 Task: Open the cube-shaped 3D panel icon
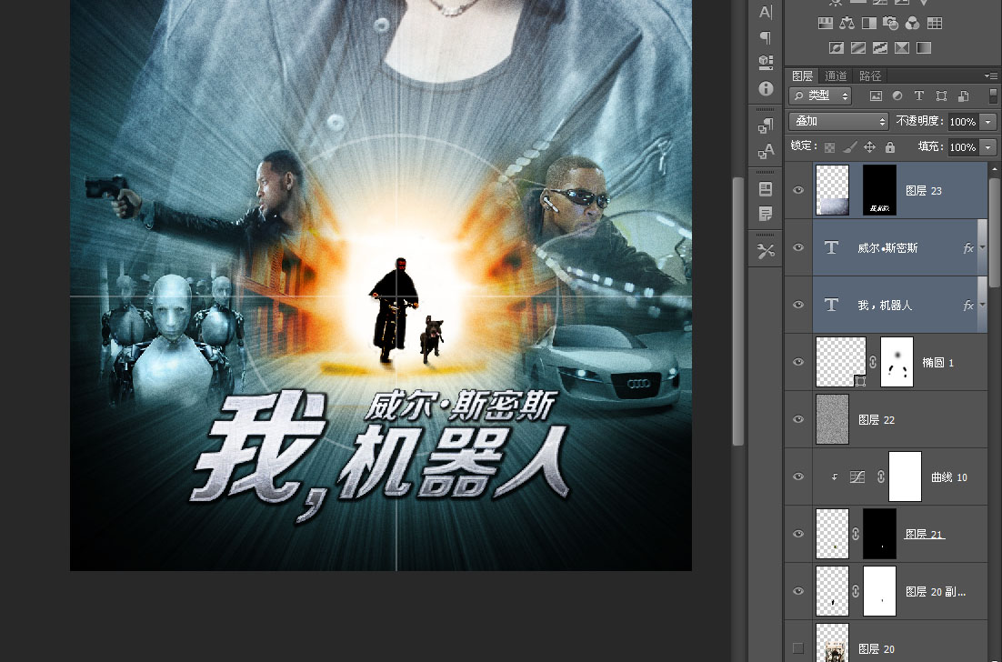[766, 62]
